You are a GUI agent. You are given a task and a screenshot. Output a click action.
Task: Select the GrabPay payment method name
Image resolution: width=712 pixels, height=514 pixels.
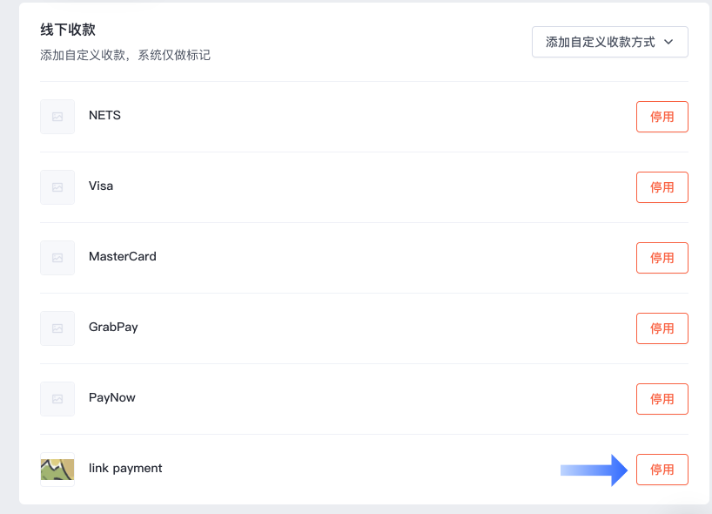tap(113, 328)
